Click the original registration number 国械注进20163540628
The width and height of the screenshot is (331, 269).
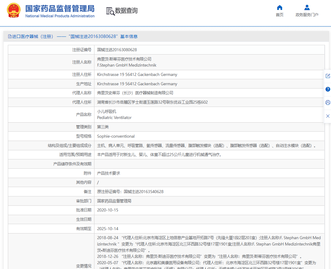click(144, 192)
